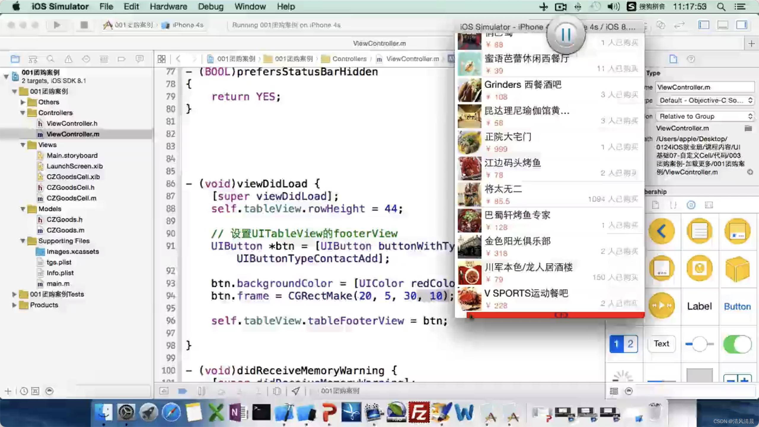Open the Window menu
This screenshot has width=759, height=427.
pyautogui.click(x=250, y=7)
